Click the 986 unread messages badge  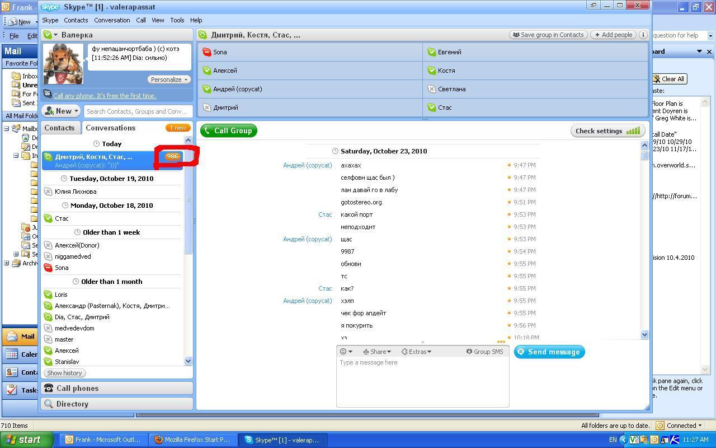point(172,157)
